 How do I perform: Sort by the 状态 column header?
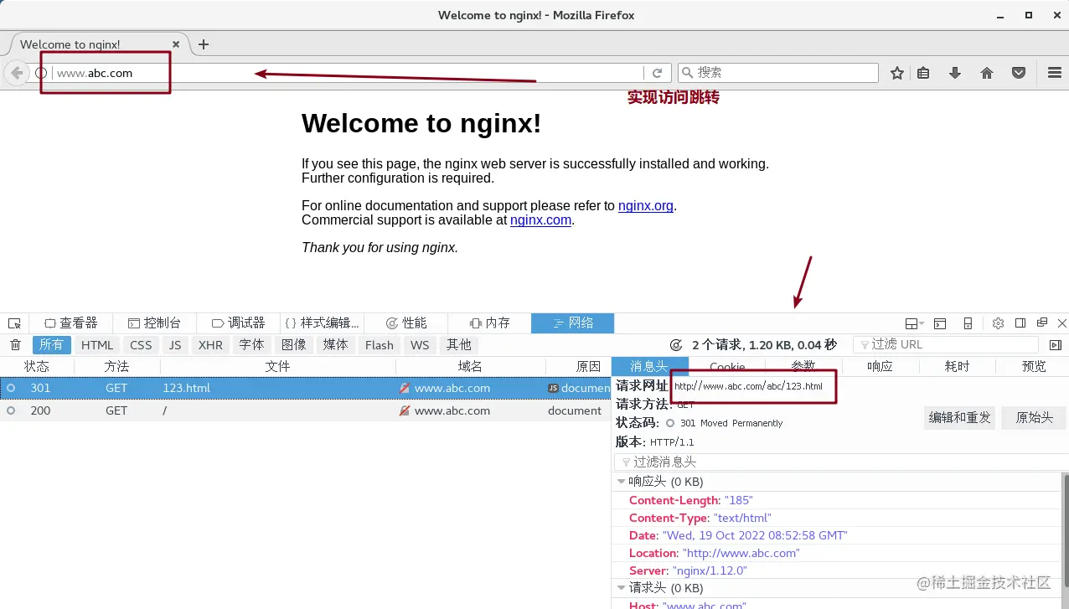click(x=37, y=366)
